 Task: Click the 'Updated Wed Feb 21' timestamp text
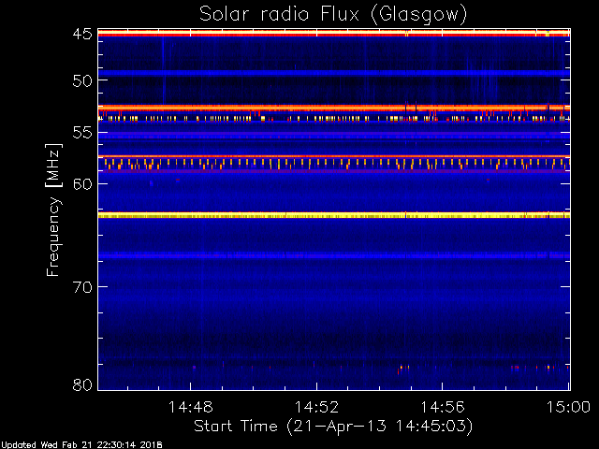click(81, 445)
